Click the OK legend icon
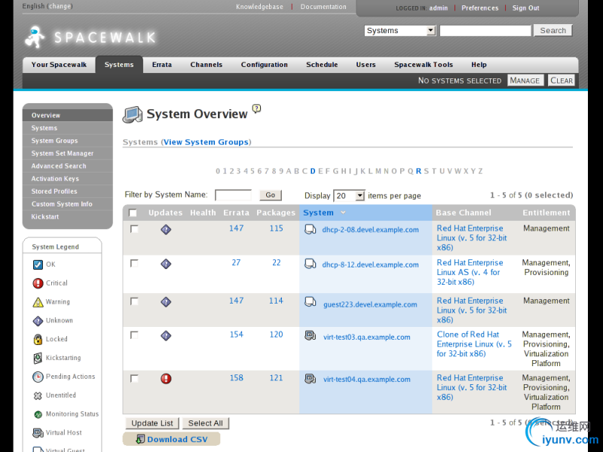This screenshot has width=603, height=452. pos(38,264)
